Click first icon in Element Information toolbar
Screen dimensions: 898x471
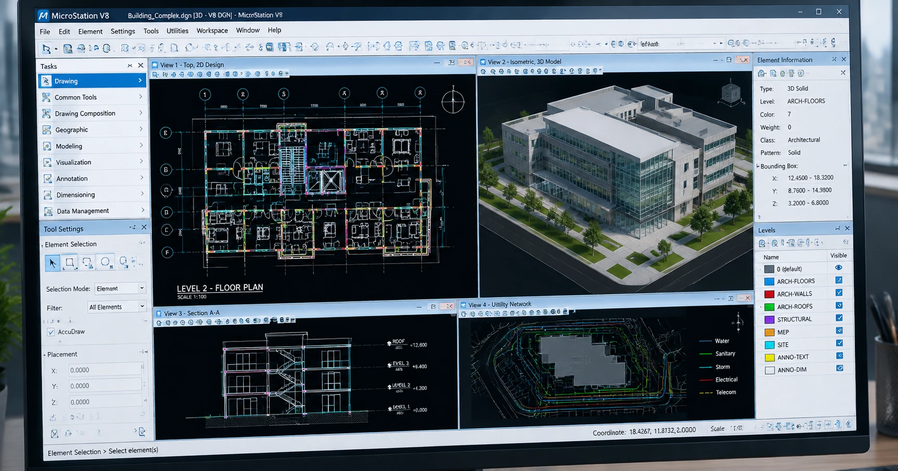pos(762,74)
